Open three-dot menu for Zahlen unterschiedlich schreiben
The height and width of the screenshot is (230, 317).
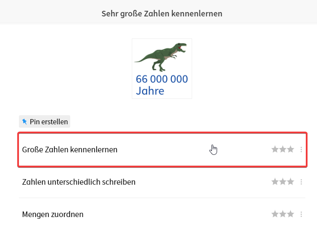click(x=301, y=182)
